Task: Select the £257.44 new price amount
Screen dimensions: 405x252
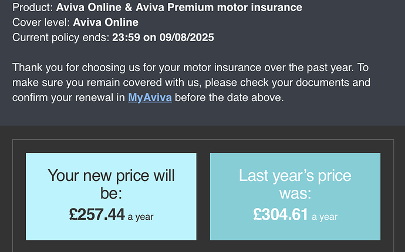Action: [97, 215]
